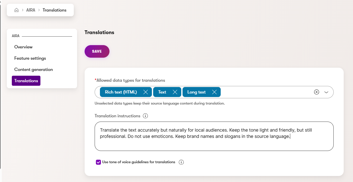Open Overview in the AIRA sidebar
Screen dimensions: 353x182
[23, 47]
